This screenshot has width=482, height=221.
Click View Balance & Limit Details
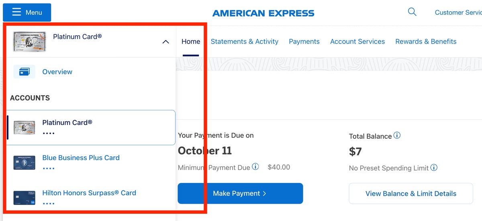pyautogui.click(x=411, y=194)
